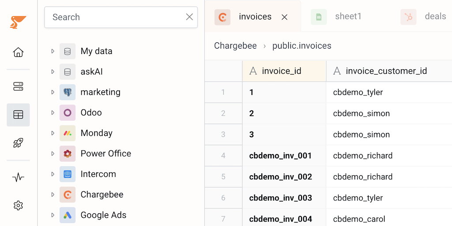Clear the search field with the X
The image size is (452, 226).
(189, 17)
